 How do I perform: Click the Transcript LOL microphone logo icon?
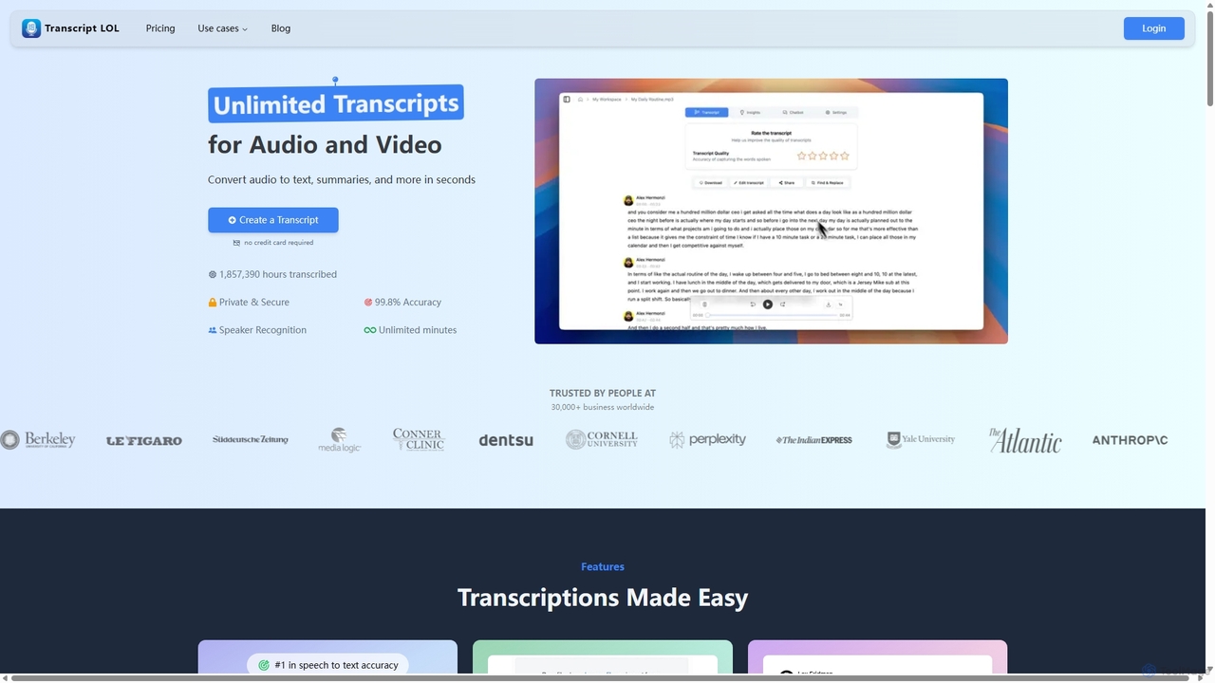pos(31,28)
